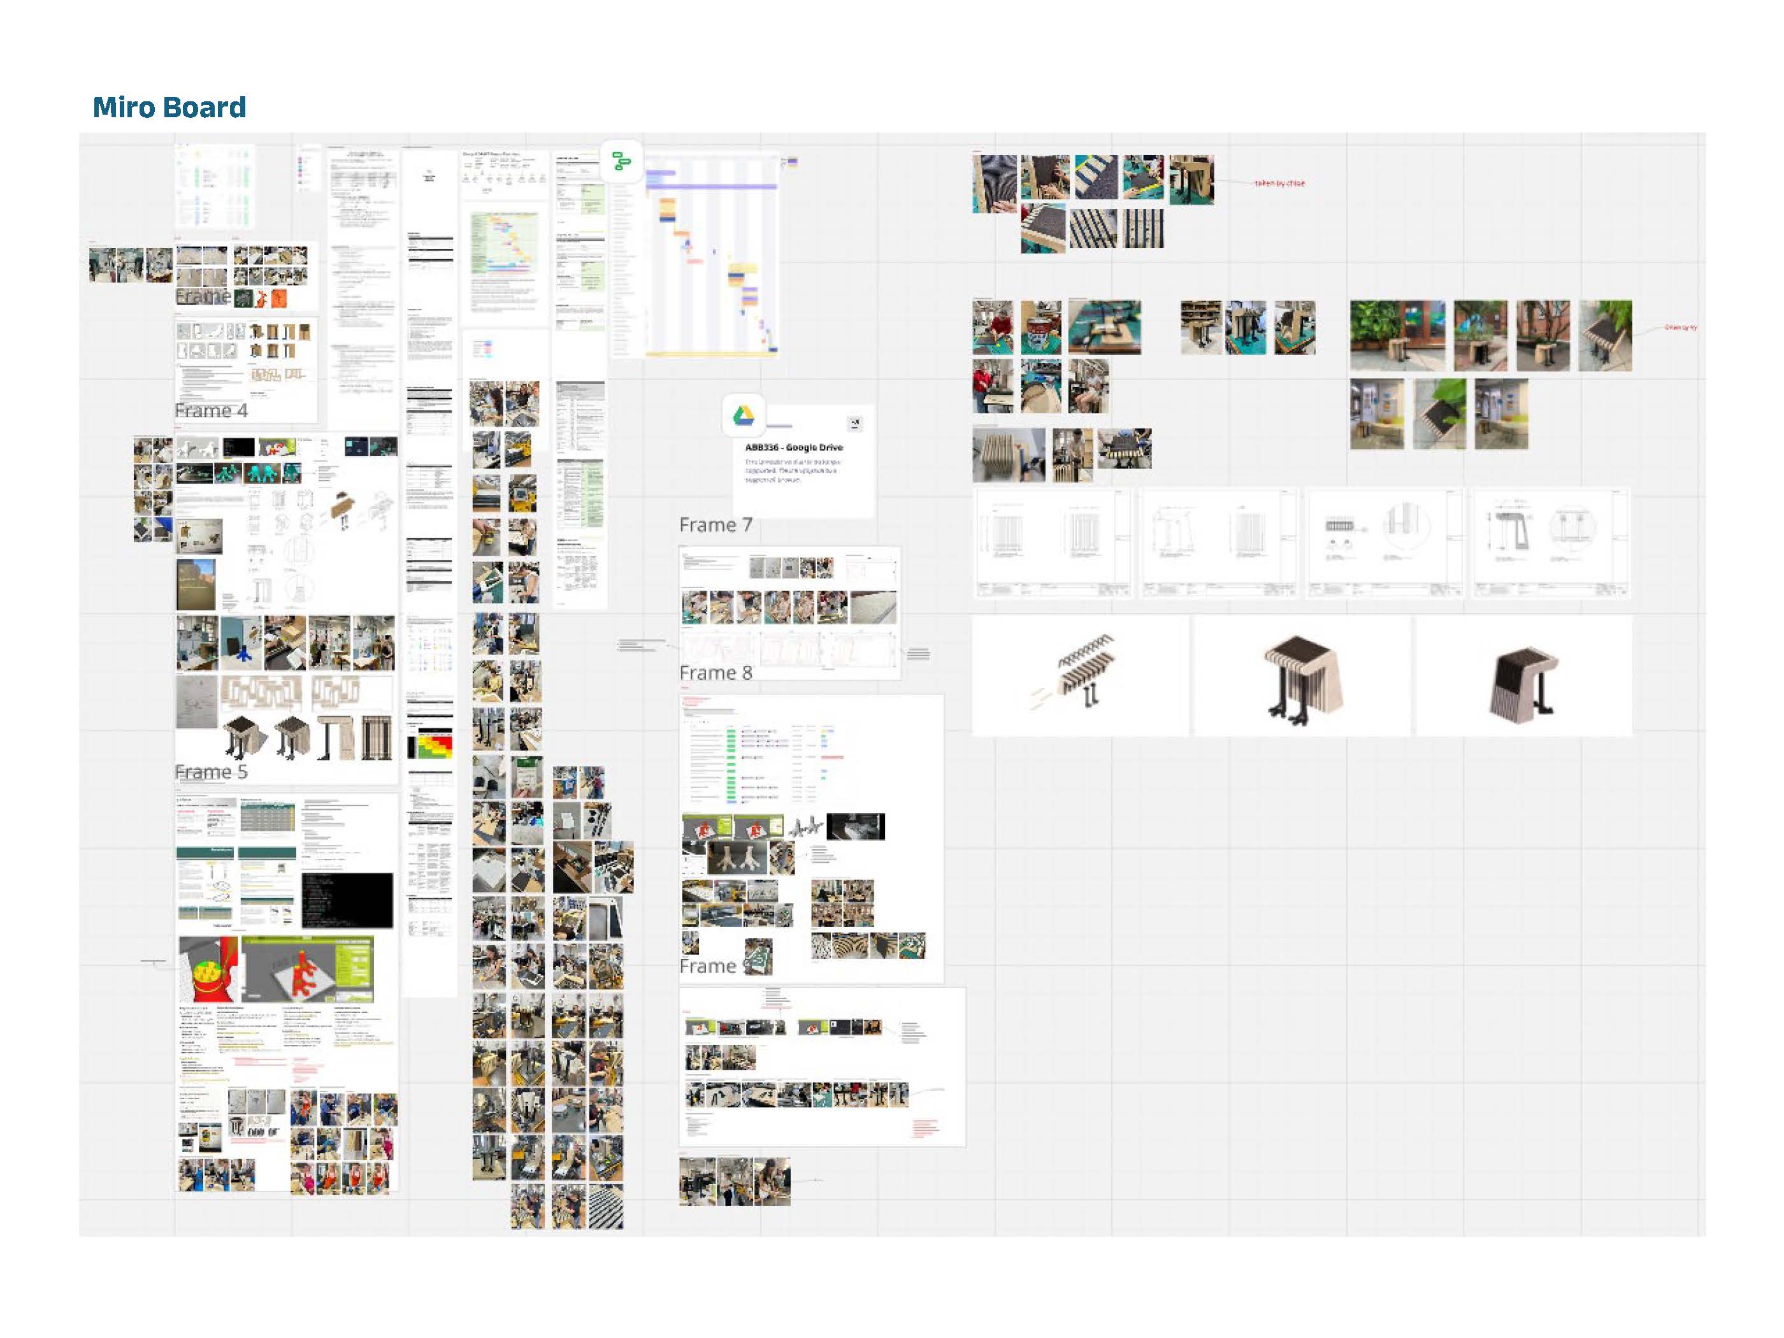Click the green Gantt chart app icon

coord(621,161)
